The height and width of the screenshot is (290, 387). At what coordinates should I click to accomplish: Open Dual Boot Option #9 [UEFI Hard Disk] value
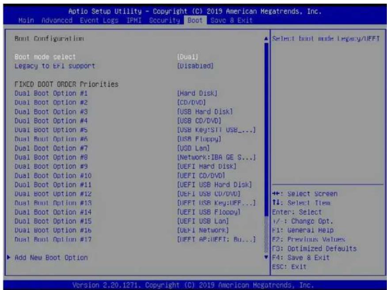click(207, 166)
